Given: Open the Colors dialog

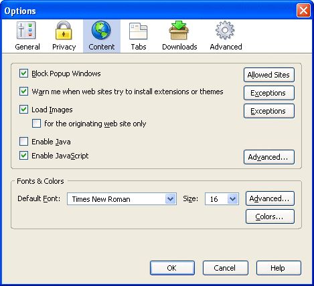Looking at the screenshot, I should click(270, 217).
